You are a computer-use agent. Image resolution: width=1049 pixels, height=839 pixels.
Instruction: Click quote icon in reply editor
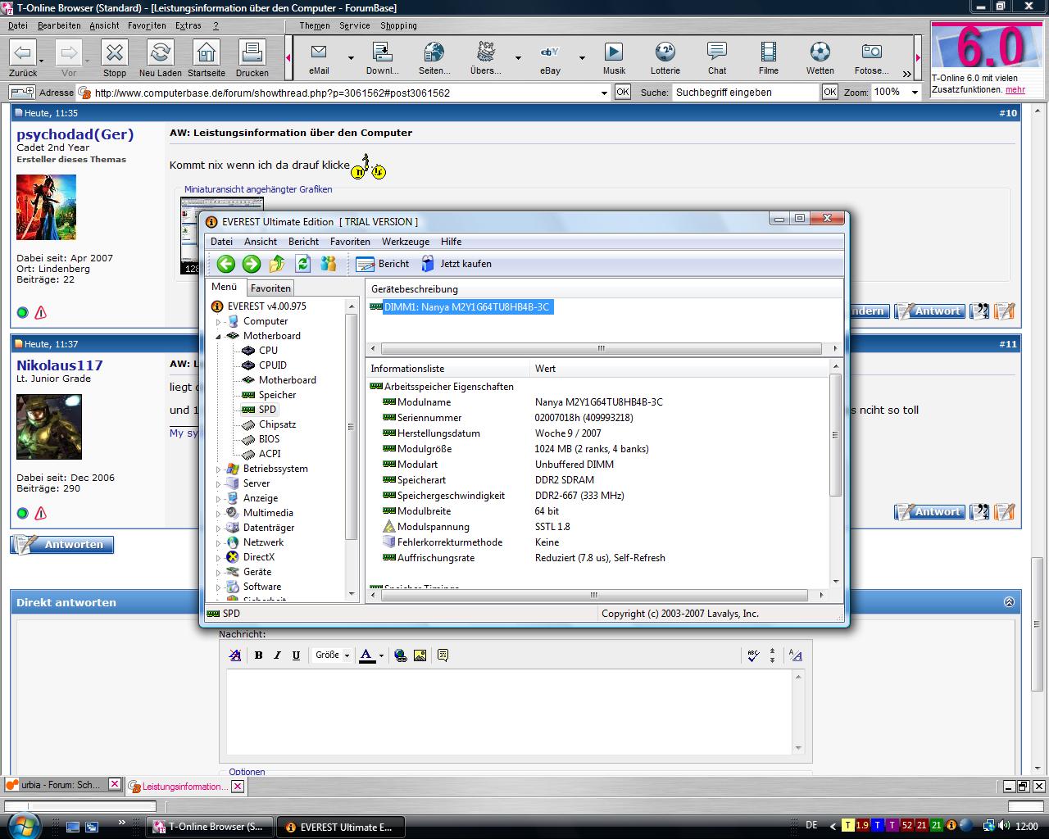pyautogui.click(x=443, y=655)
